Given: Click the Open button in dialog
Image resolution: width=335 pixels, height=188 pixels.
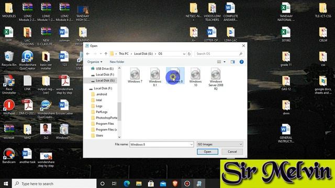Looking at the screenshot, I should (207, 152).
